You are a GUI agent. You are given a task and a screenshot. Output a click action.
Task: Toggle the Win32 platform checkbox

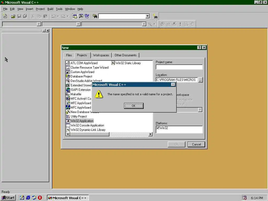[158, 128]
